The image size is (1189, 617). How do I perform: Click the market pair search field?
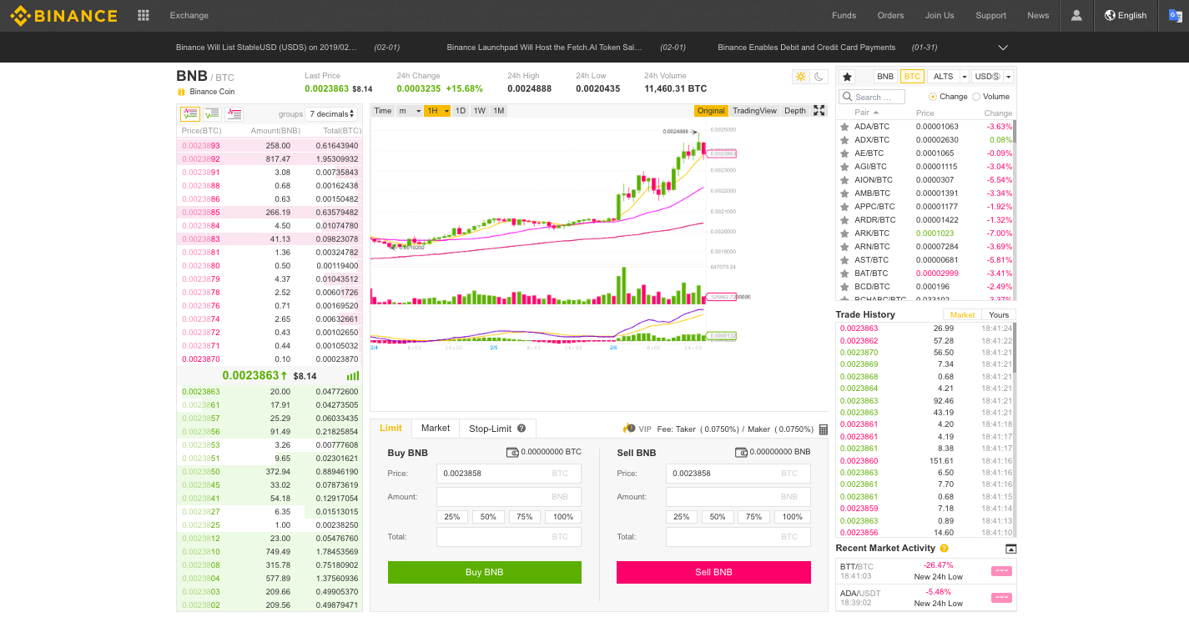pyautogui.click(x=872, y=97)
